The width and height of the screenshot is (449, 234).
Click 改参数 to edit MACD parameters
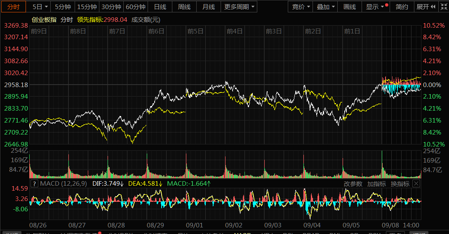click(353, 184)
